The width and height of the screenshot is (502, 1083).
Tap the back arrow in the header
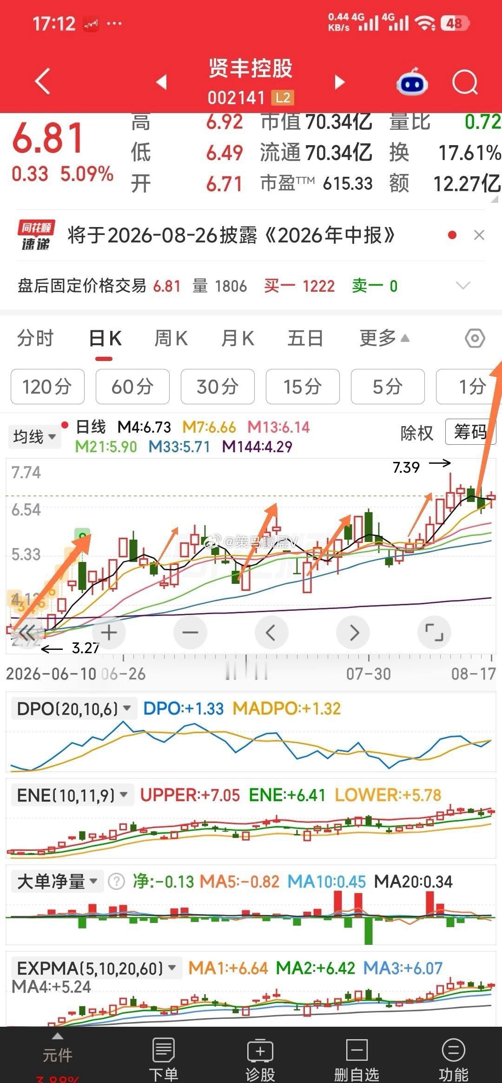pyautogui.click(x=43, y=82)
